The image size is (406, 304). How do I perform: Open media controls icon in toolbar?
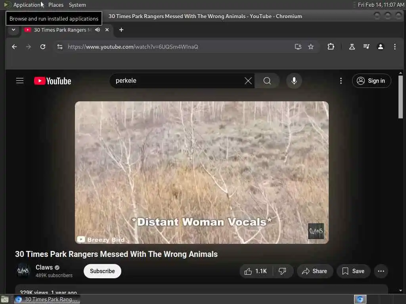click(x=366, y=47)
